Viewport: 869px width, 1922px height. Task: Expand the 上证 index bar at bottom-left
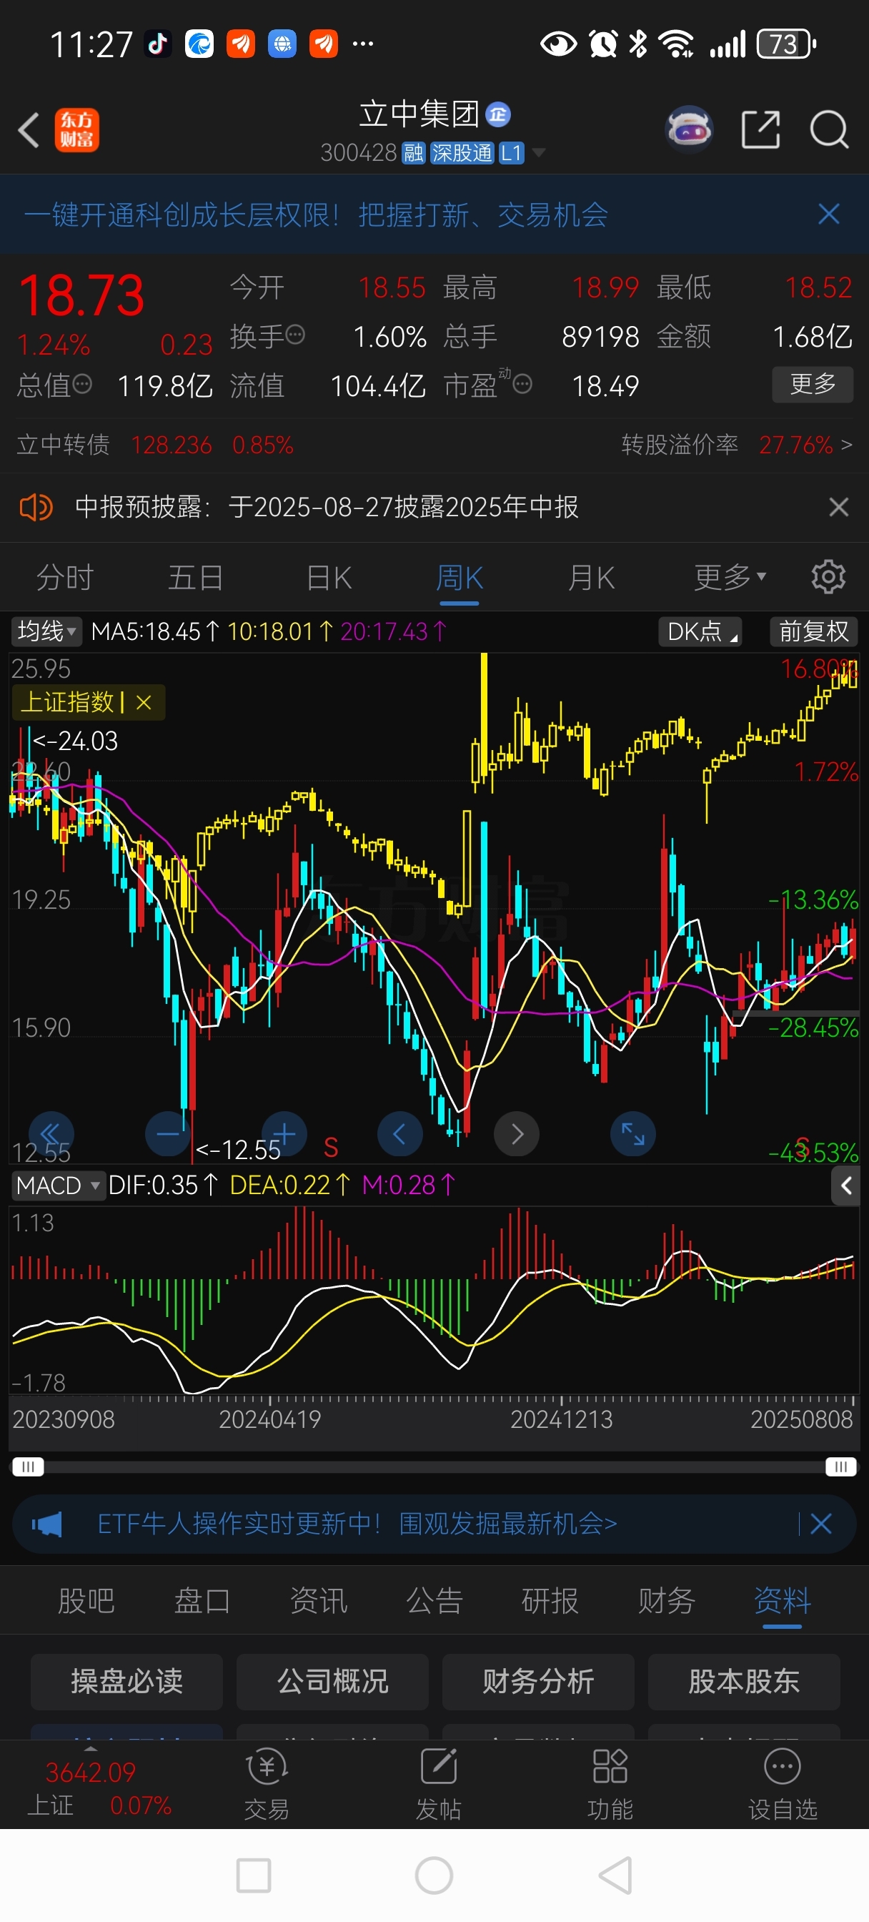point(99,1785)
